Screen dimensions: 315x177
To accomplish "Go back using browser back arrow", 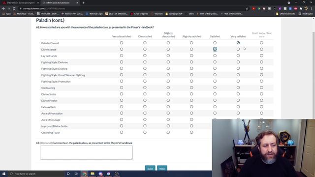I will pyautogui.click(x=3, y=9).
